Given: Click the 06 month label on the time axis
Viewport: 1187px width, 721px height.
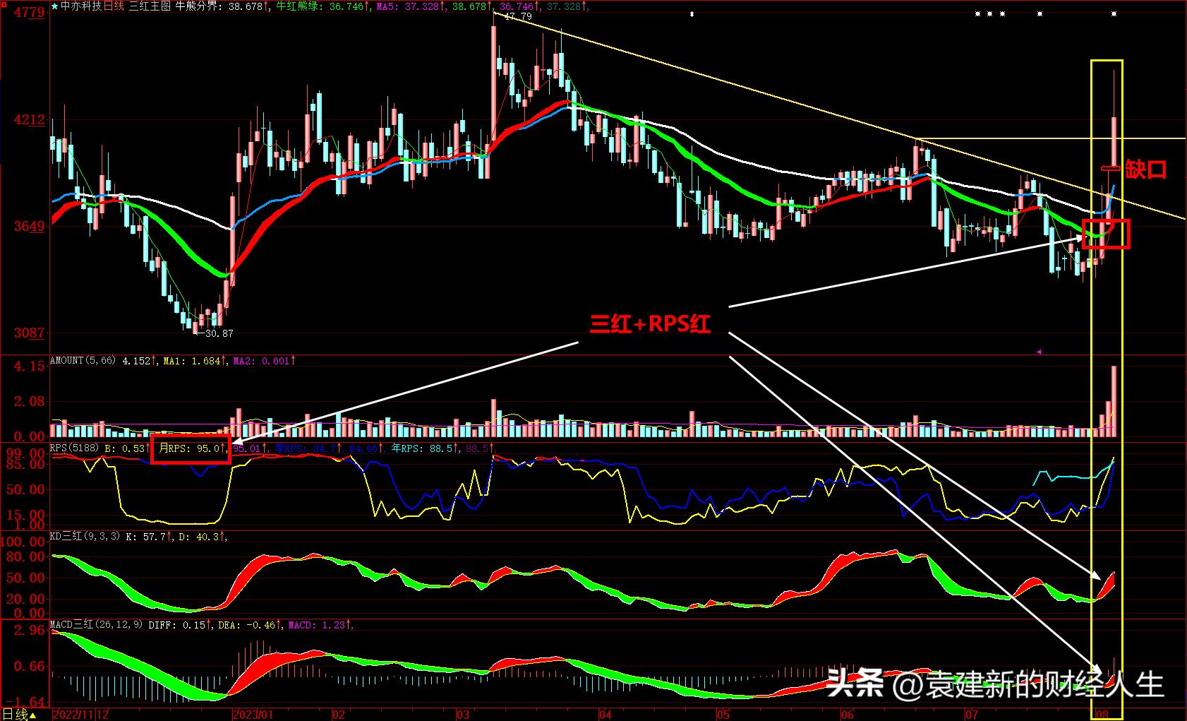Looking at the screenshot, I should [x=848, y=715].
